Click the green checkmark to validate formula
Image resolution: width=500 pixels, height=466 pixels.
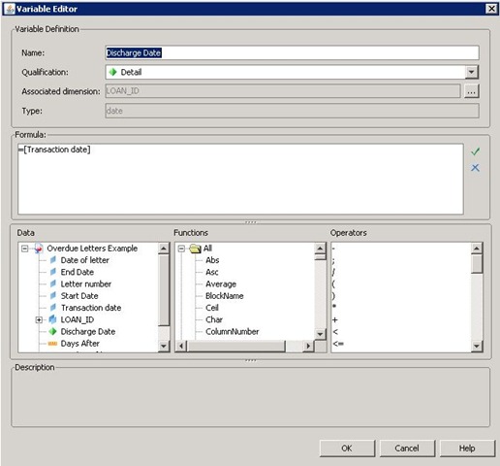pos(475,151)
